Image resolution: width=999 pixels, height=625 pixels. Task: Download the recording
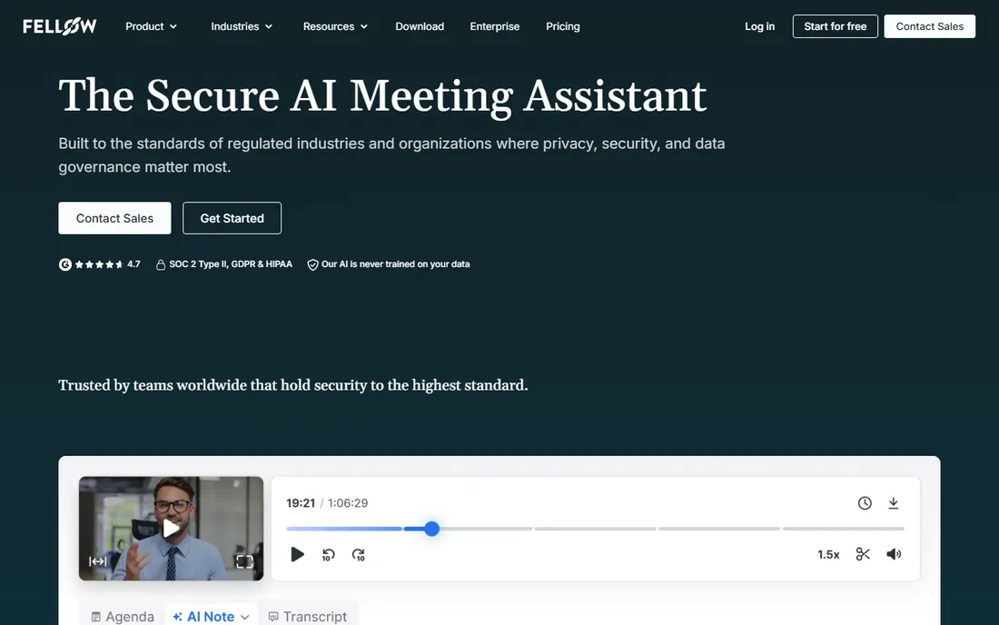[x=894, y=503]
